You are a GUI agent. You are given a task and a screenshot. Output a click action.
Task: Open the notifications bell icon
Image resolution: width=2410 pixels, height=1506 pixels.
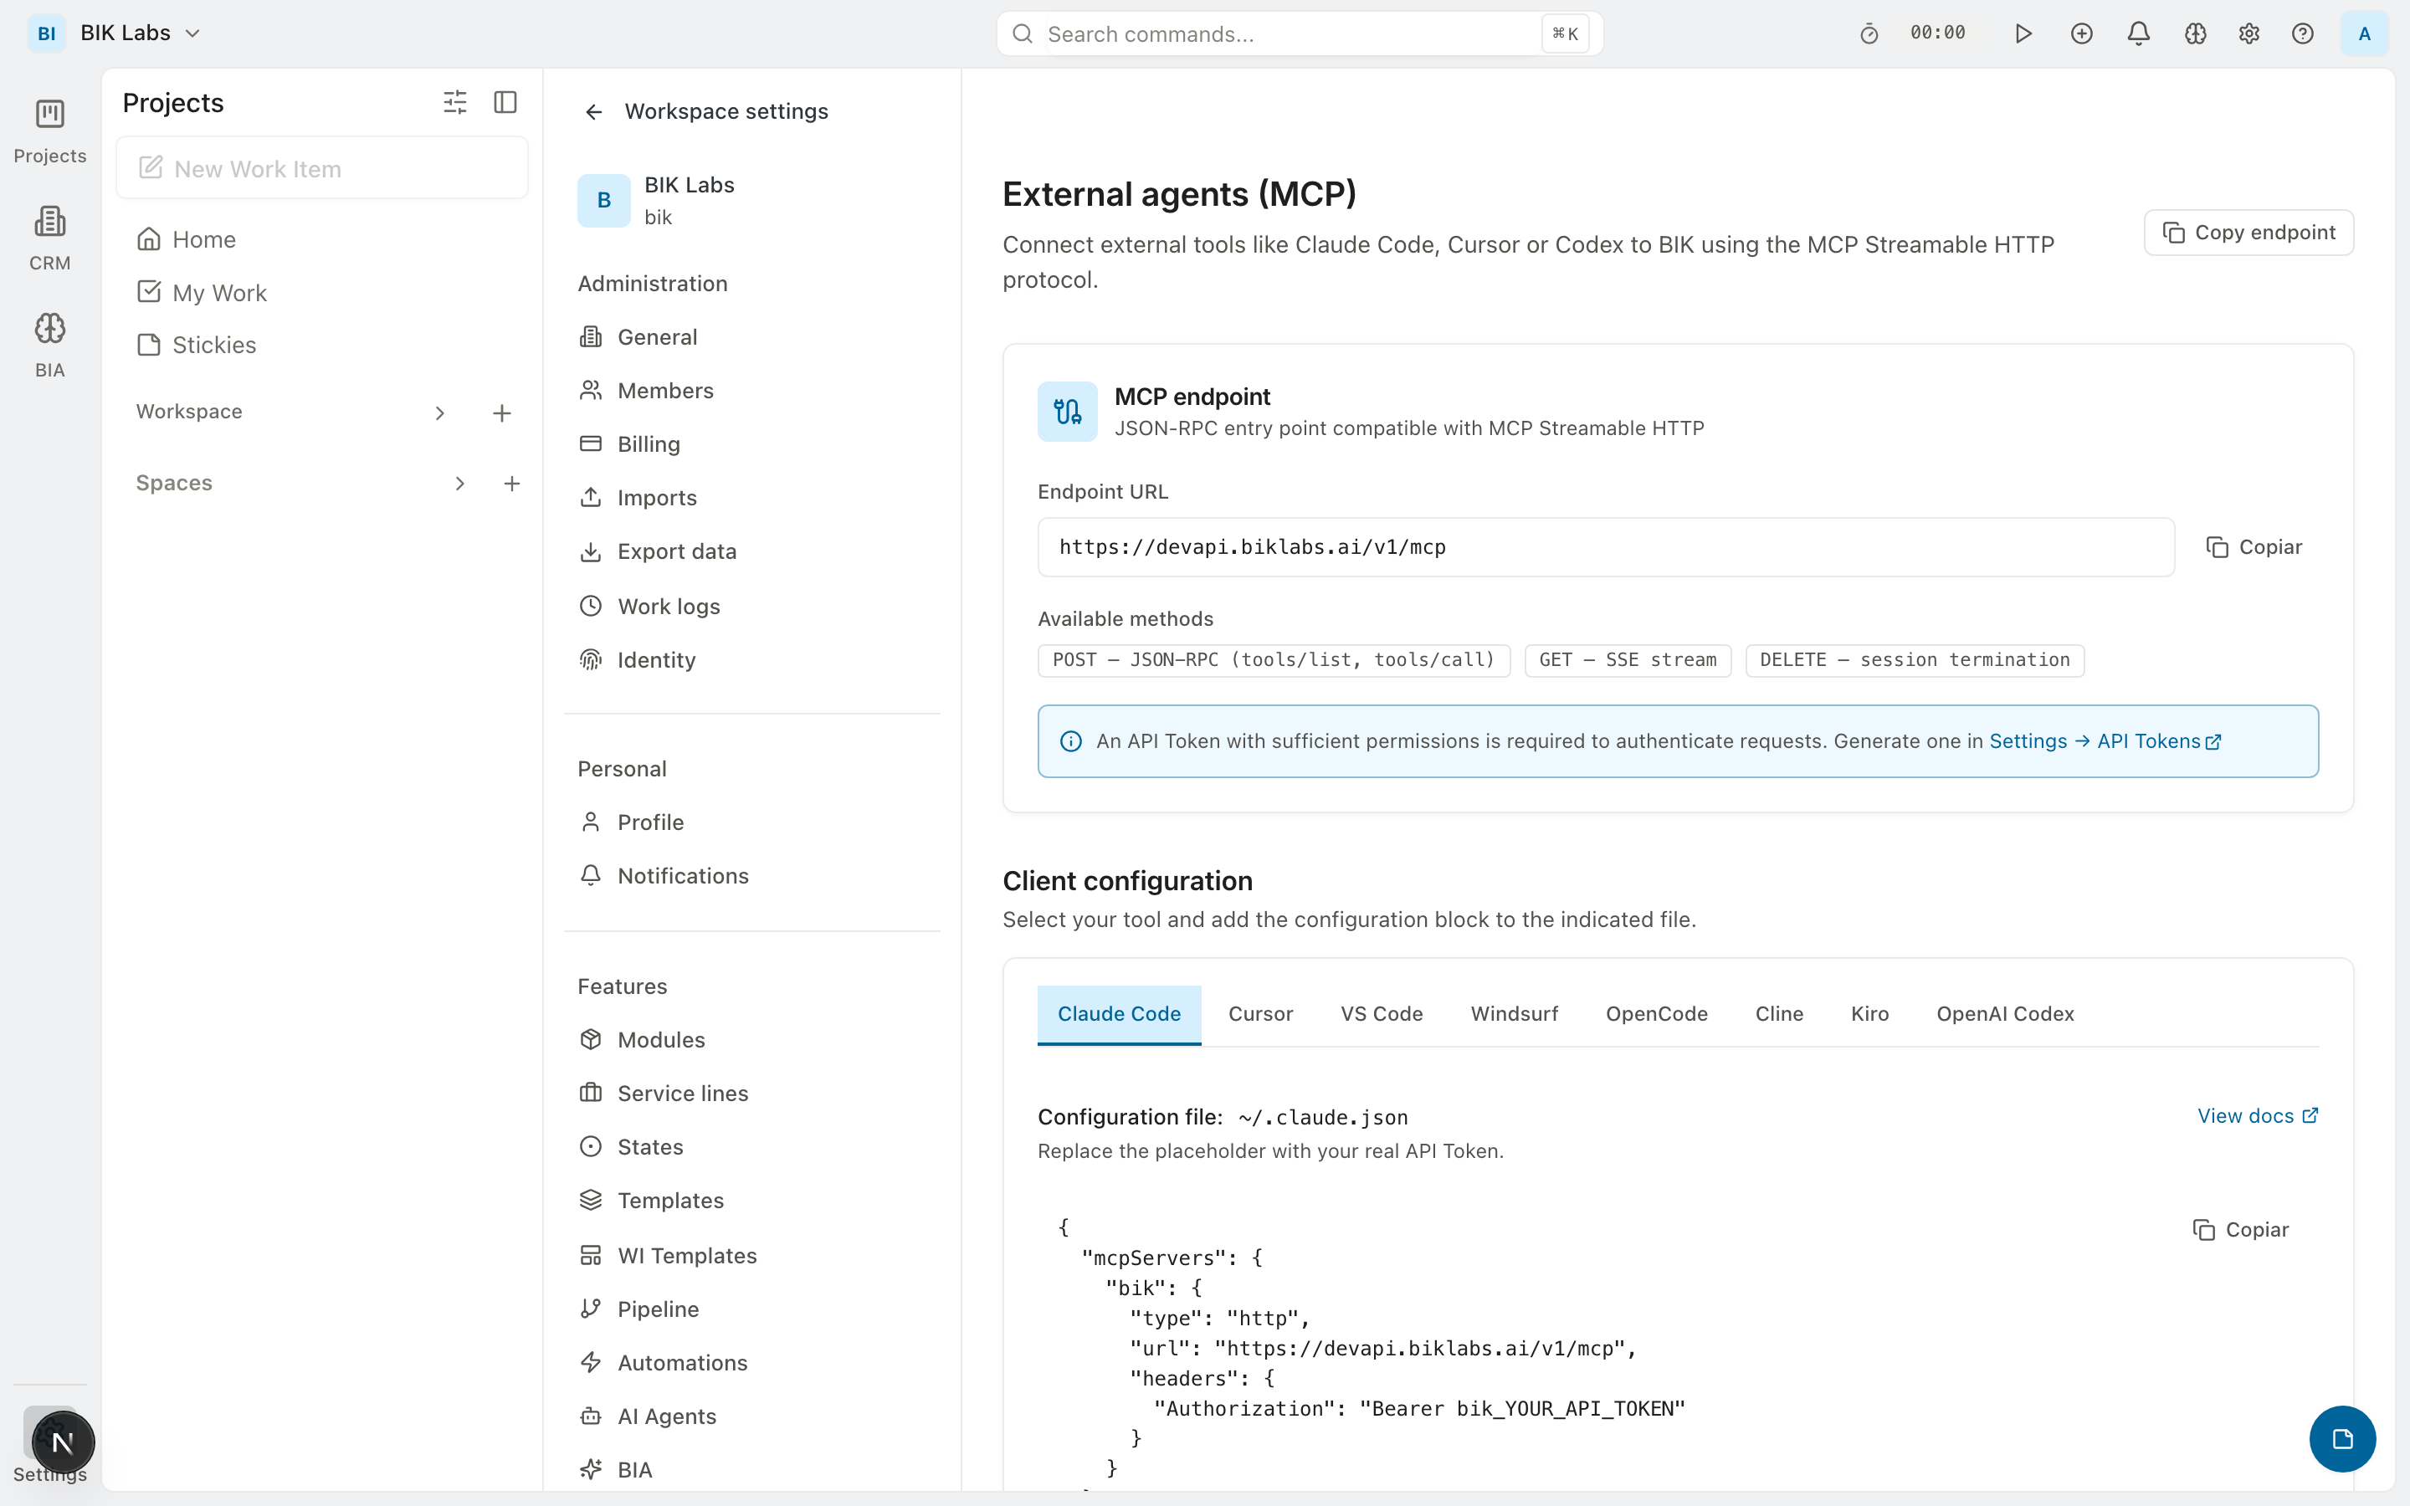tap(2138, 33)
